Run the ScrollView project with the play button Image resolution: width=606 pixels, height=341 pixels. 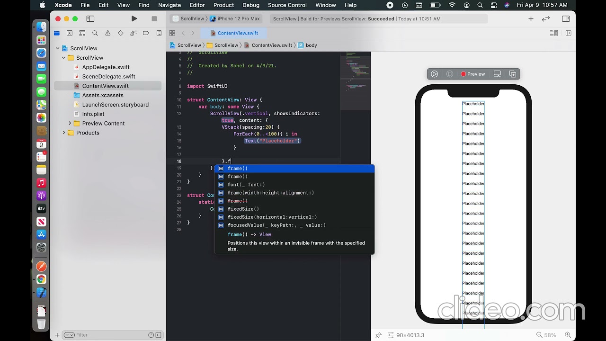click(x=134, y=19)
